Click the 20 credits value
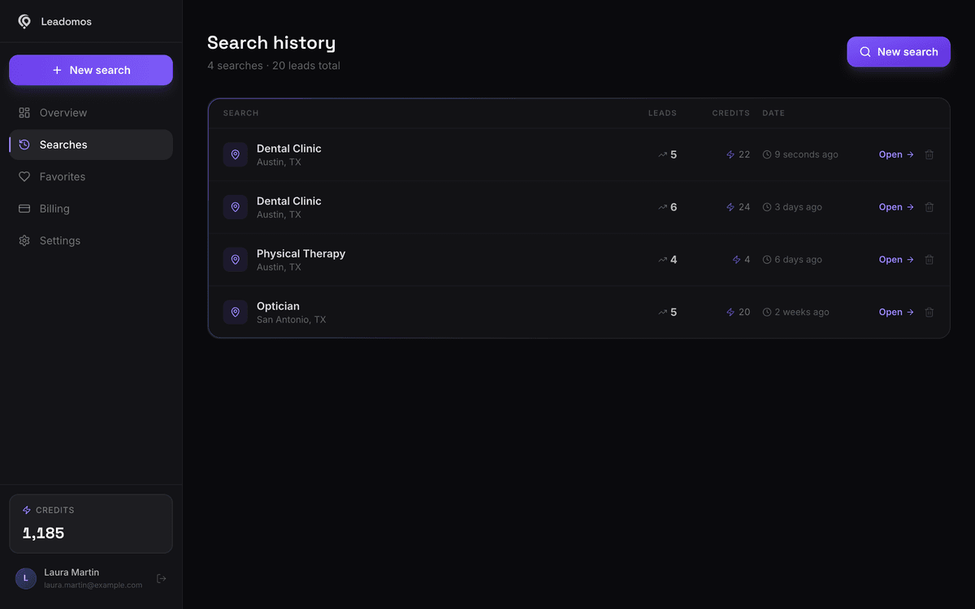 click(x=744, y=313)
